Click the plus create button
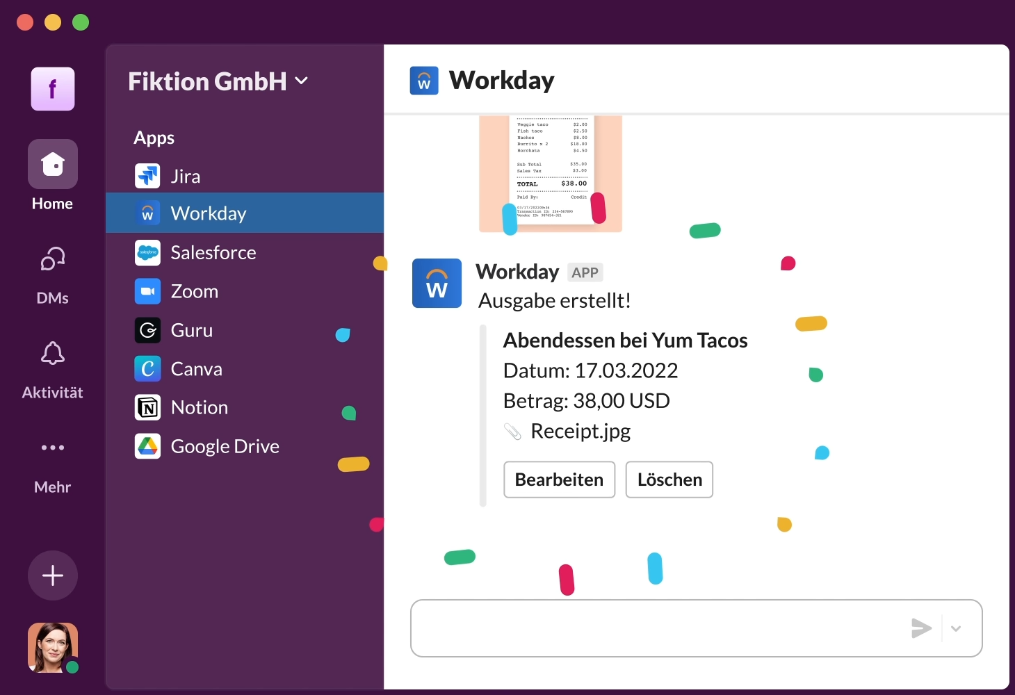Screen dimensions: 1015x695 tap(53, 575)
